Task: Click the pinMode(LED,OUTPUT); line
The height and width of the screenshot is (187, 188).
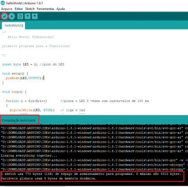Action: coord(25,78)
